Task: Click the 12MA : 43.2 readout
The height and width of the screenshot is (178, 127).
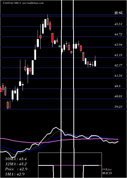Action: (x=16, y=164)
